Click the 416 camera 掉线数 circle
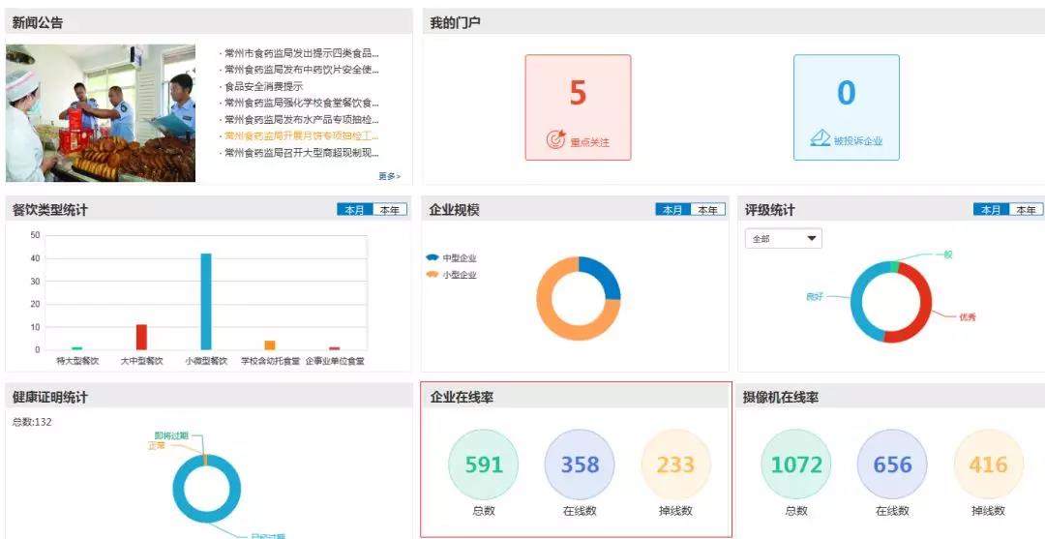Image resolution: width=1045 pixels, height=539 pixels. pyautogui.click(x=988, y=464)
